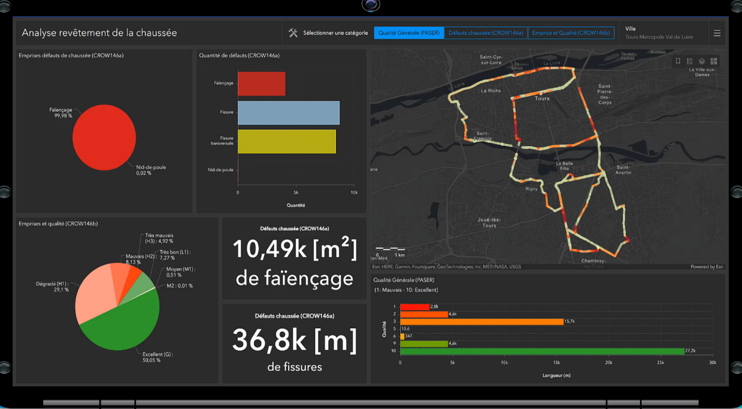Open the Ville selector showing Tours Metropole
742x409 pixels.
tap(659, 33)
